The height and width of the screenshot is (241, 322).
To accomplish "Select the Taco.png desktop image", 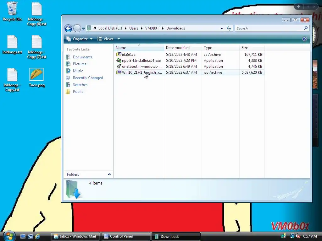I will coord(36,78).
